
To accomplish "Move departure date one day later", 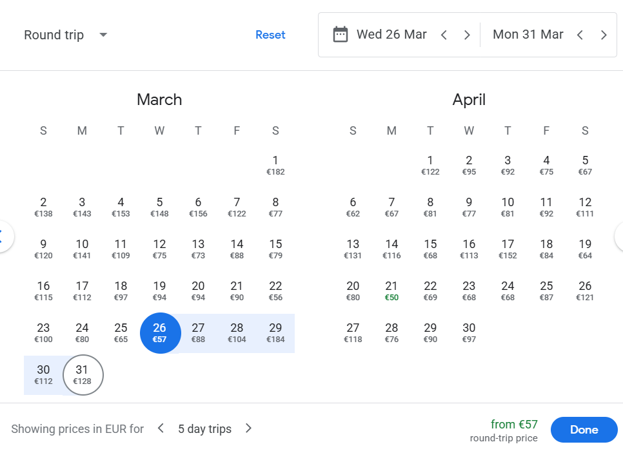I will [x=467, y=35].
